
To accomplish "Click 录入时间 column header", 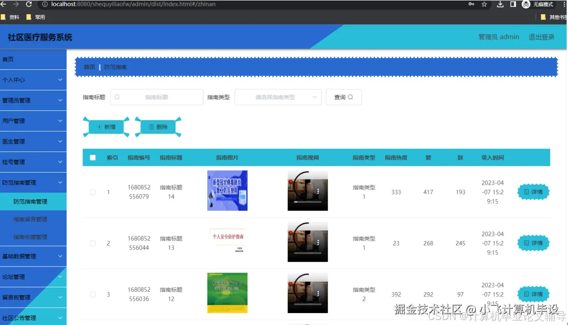I will (493, 157).
